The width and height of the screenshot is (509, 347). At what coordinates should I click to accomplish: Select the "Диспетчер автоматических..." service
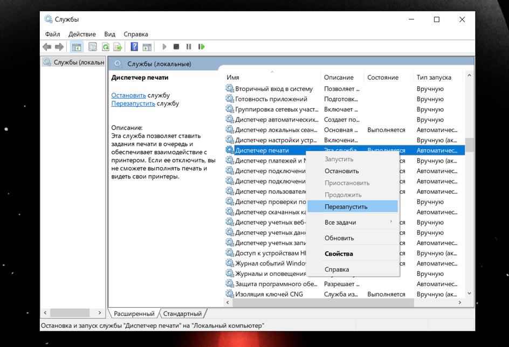277,120
